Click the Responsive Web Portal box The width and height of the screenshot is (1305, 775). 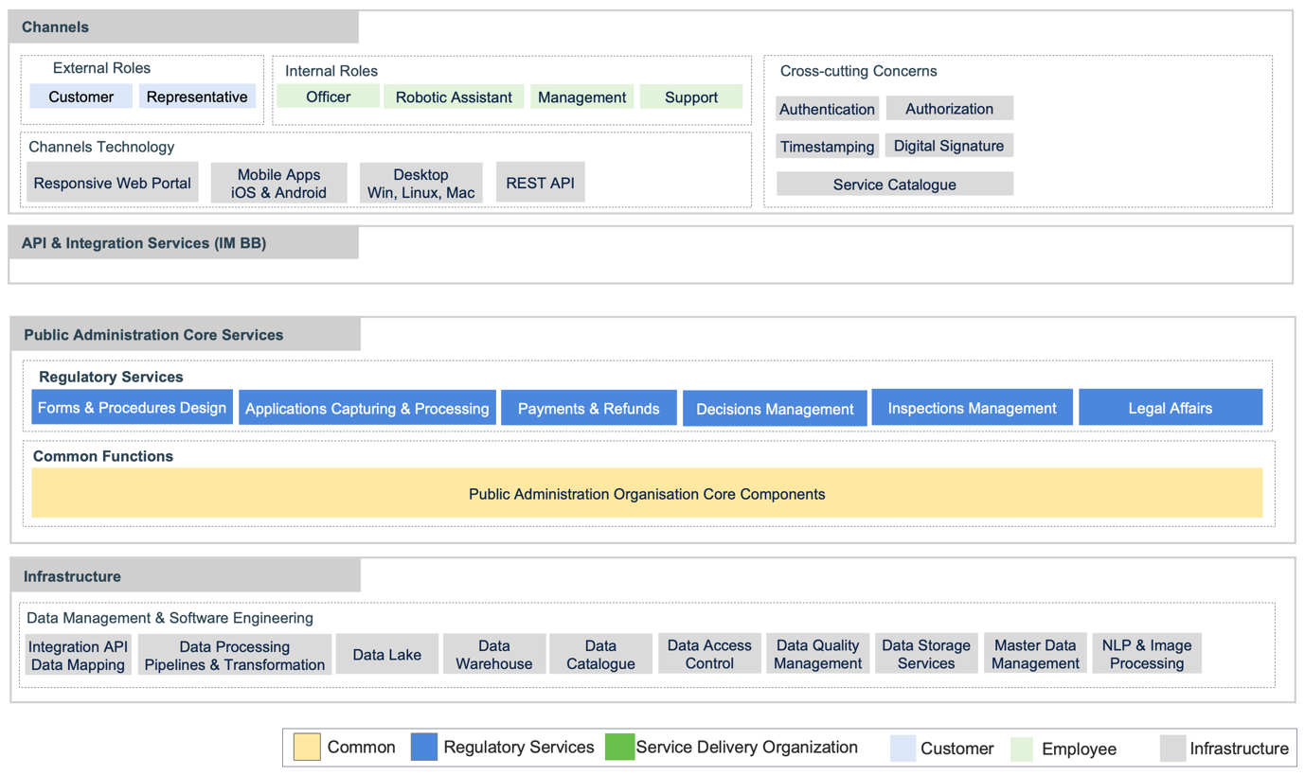tap(113, 184)
